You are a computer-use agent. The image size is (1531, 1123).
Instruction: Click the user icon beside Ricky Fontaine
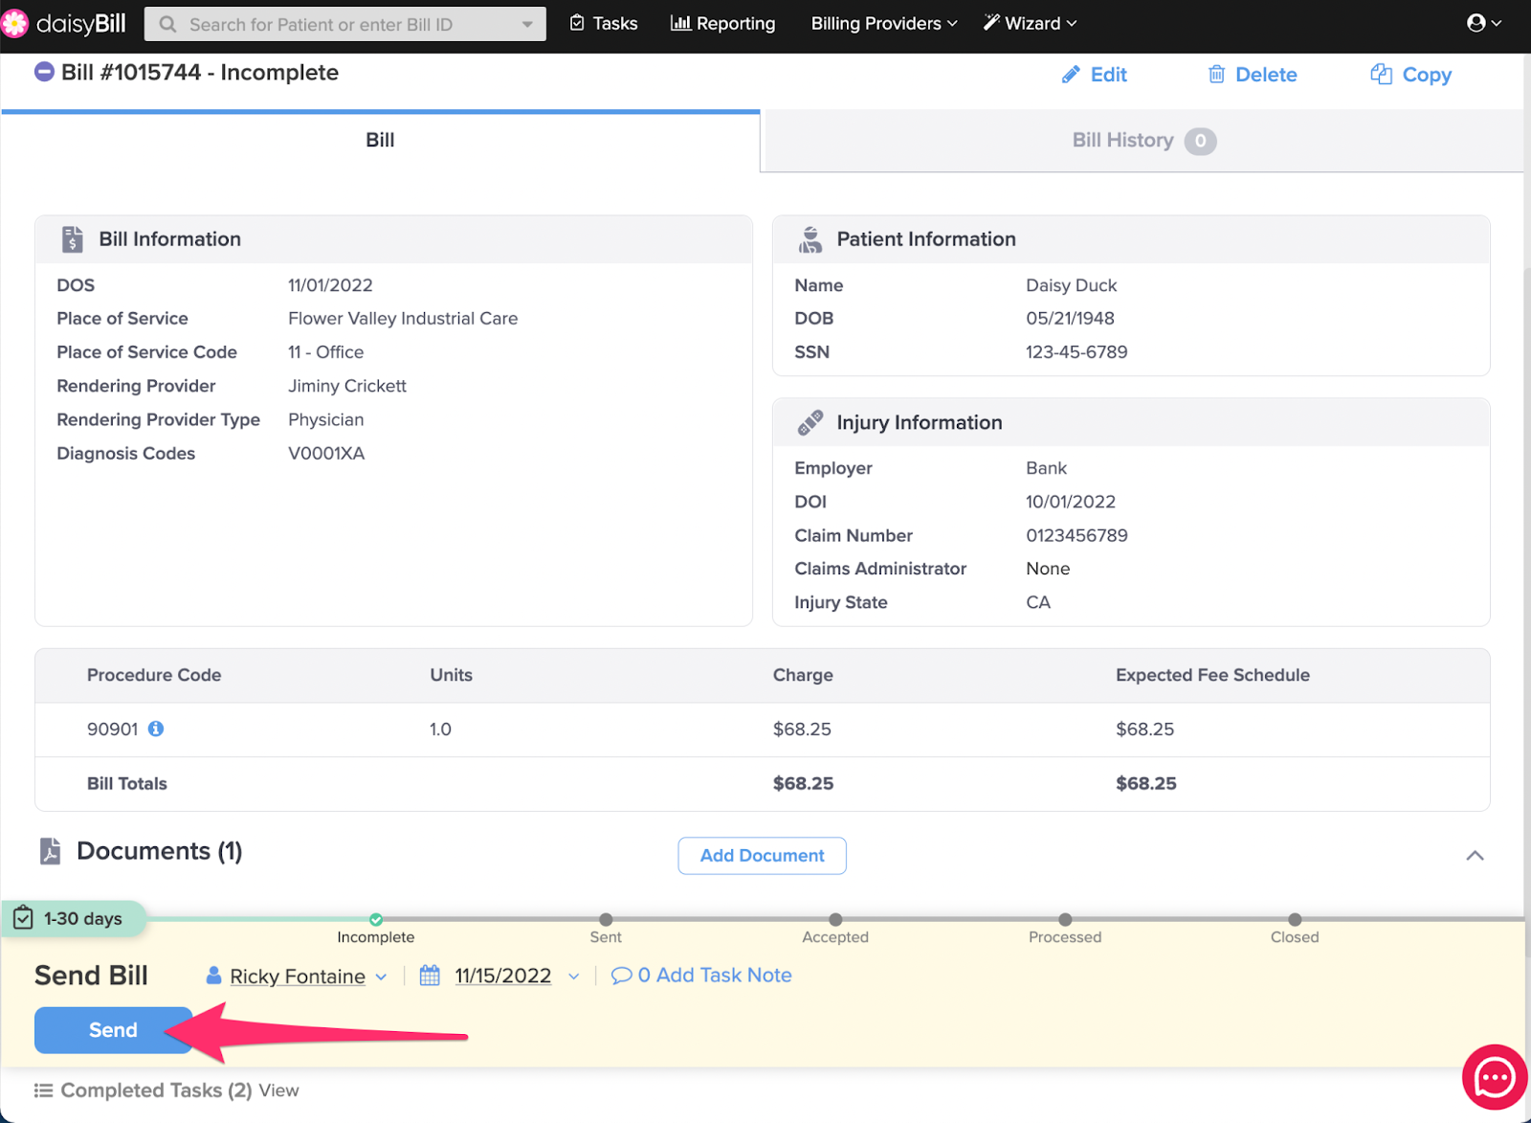214,976
